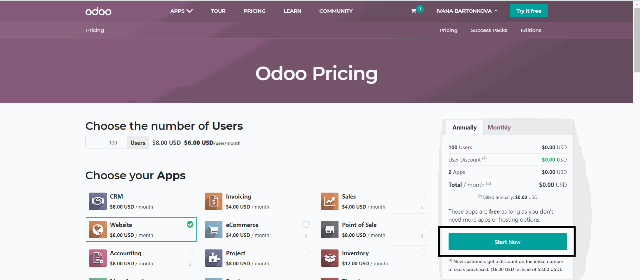
Task: Open the shopping cart with 1 item
Action: click(415, 11)
